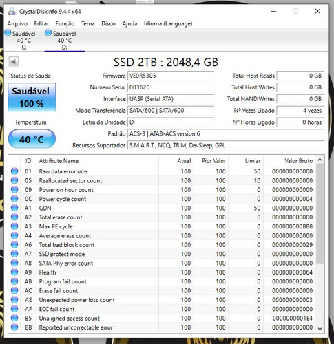Click status orb for SATA Phy error count
This screenshot has height=344, width=334.
14,263
